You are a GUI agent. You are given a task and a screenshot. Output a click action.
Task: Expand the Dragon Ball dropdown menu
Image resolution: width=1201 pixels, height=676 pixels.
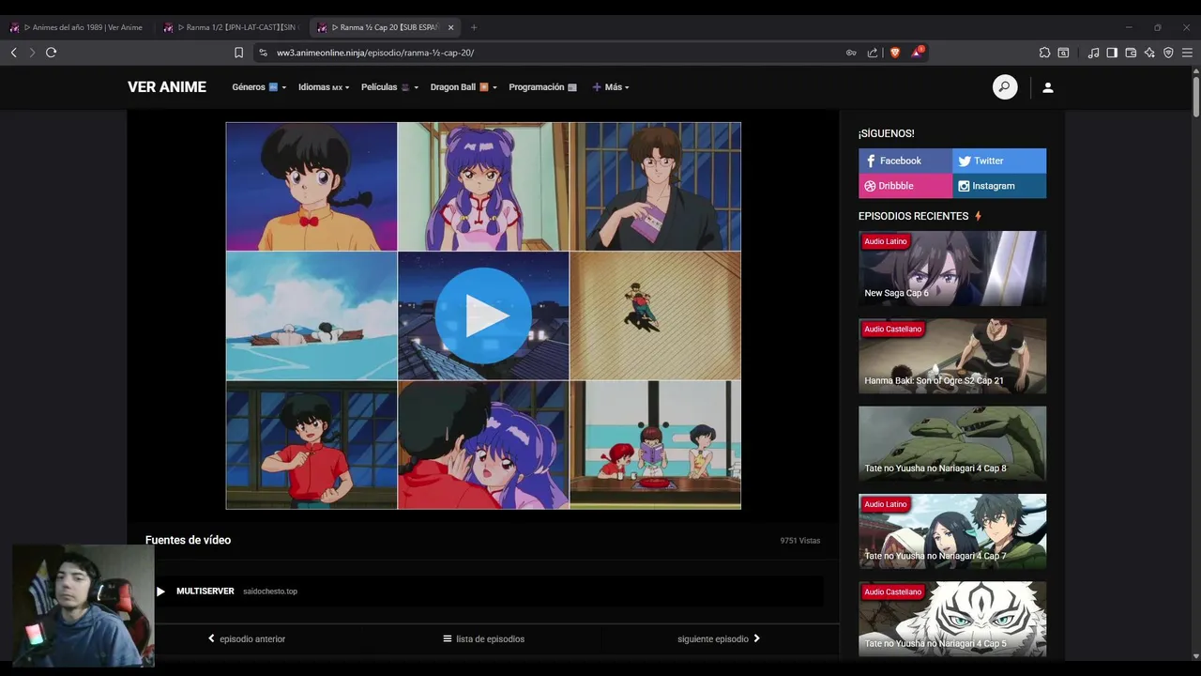point(464,87)
